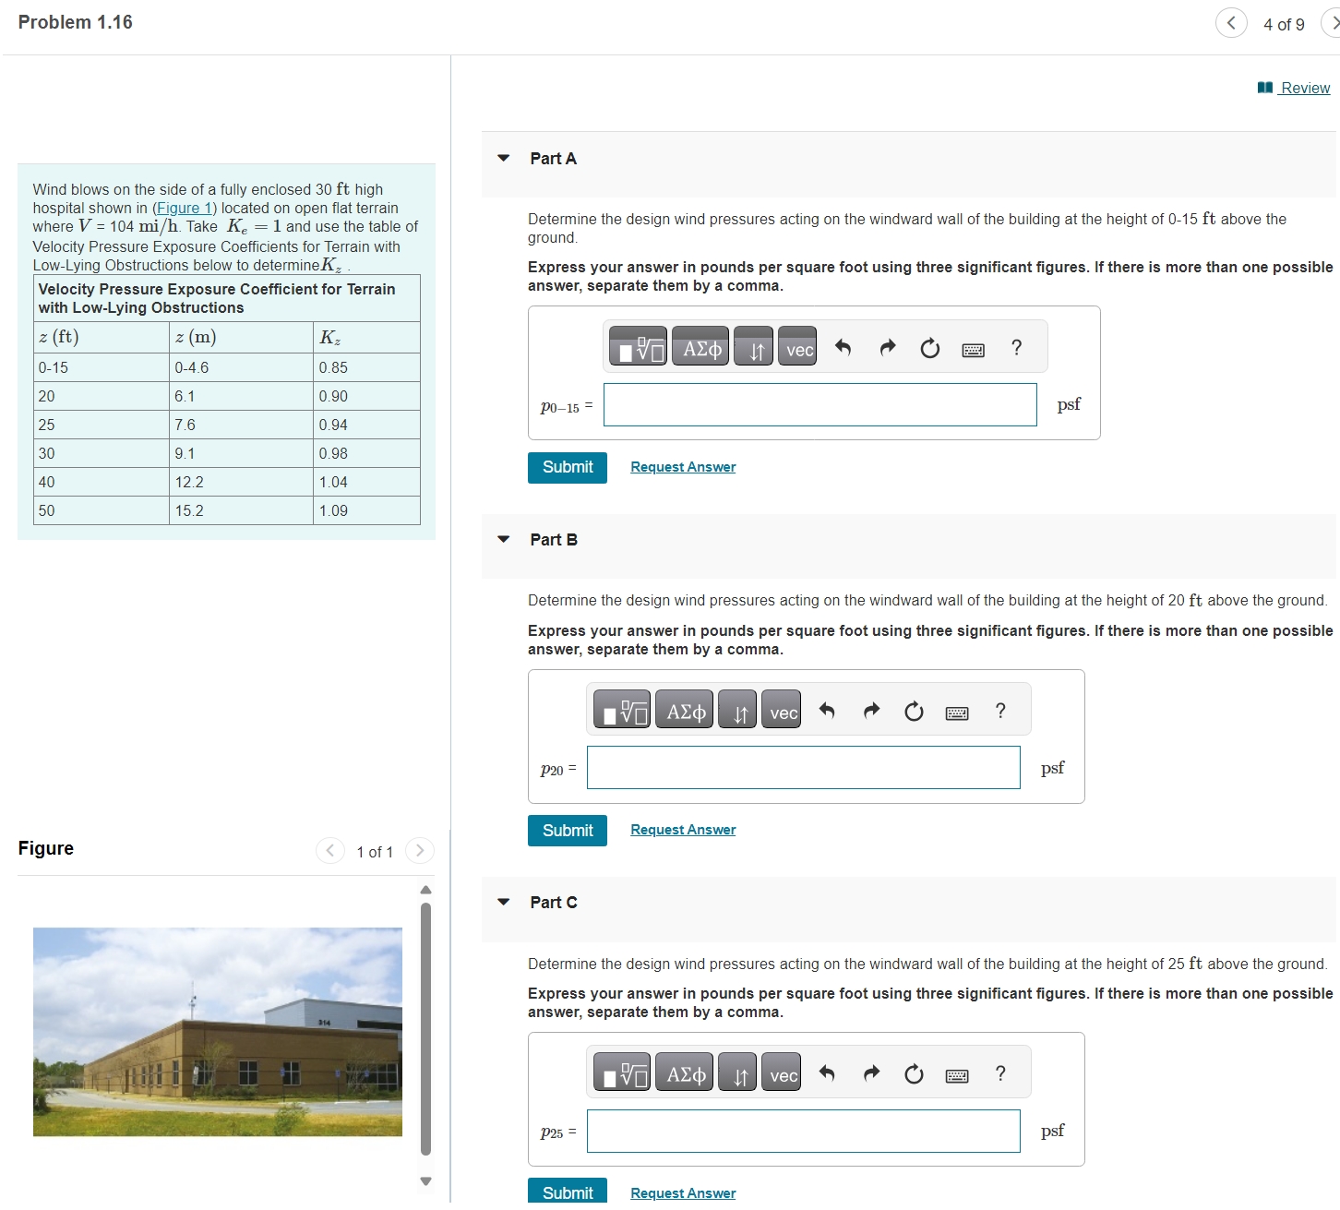Click subscript/superscript arrows in Part C toolbar
Screen dimensions: 1340x1210
pos(737,1072)
